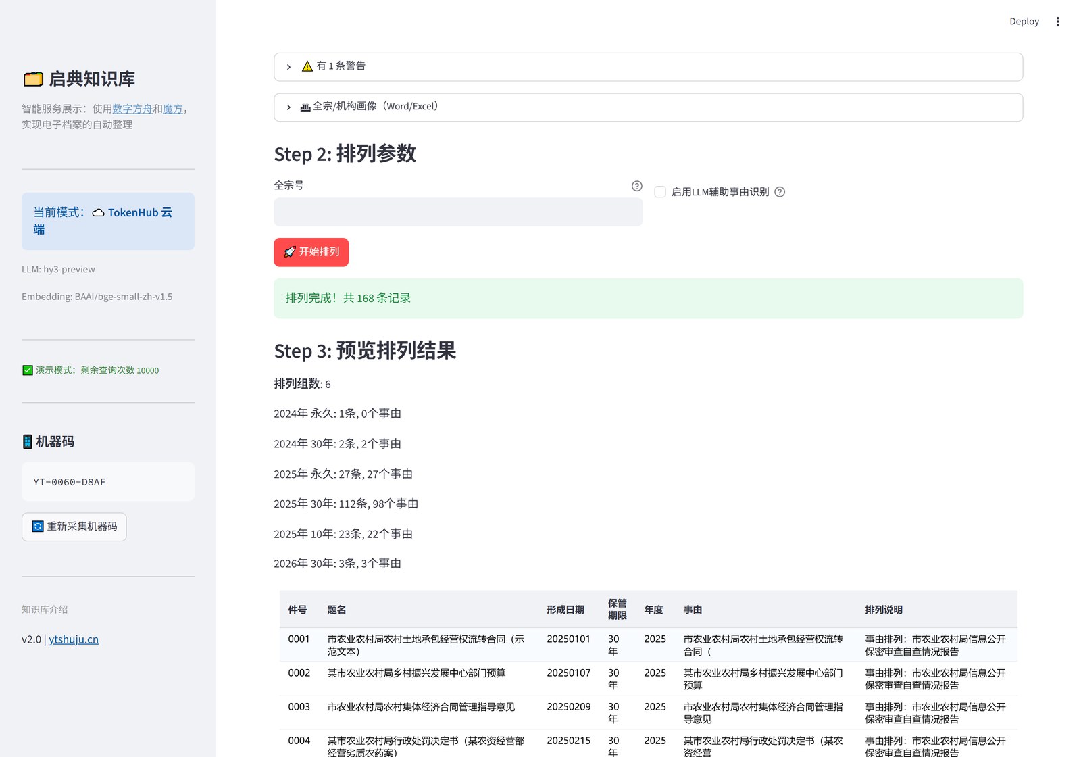Click the machine code YT-0060-D8AF box
This screenshot has width=1081, height=757.
click(x=108, y=482)
